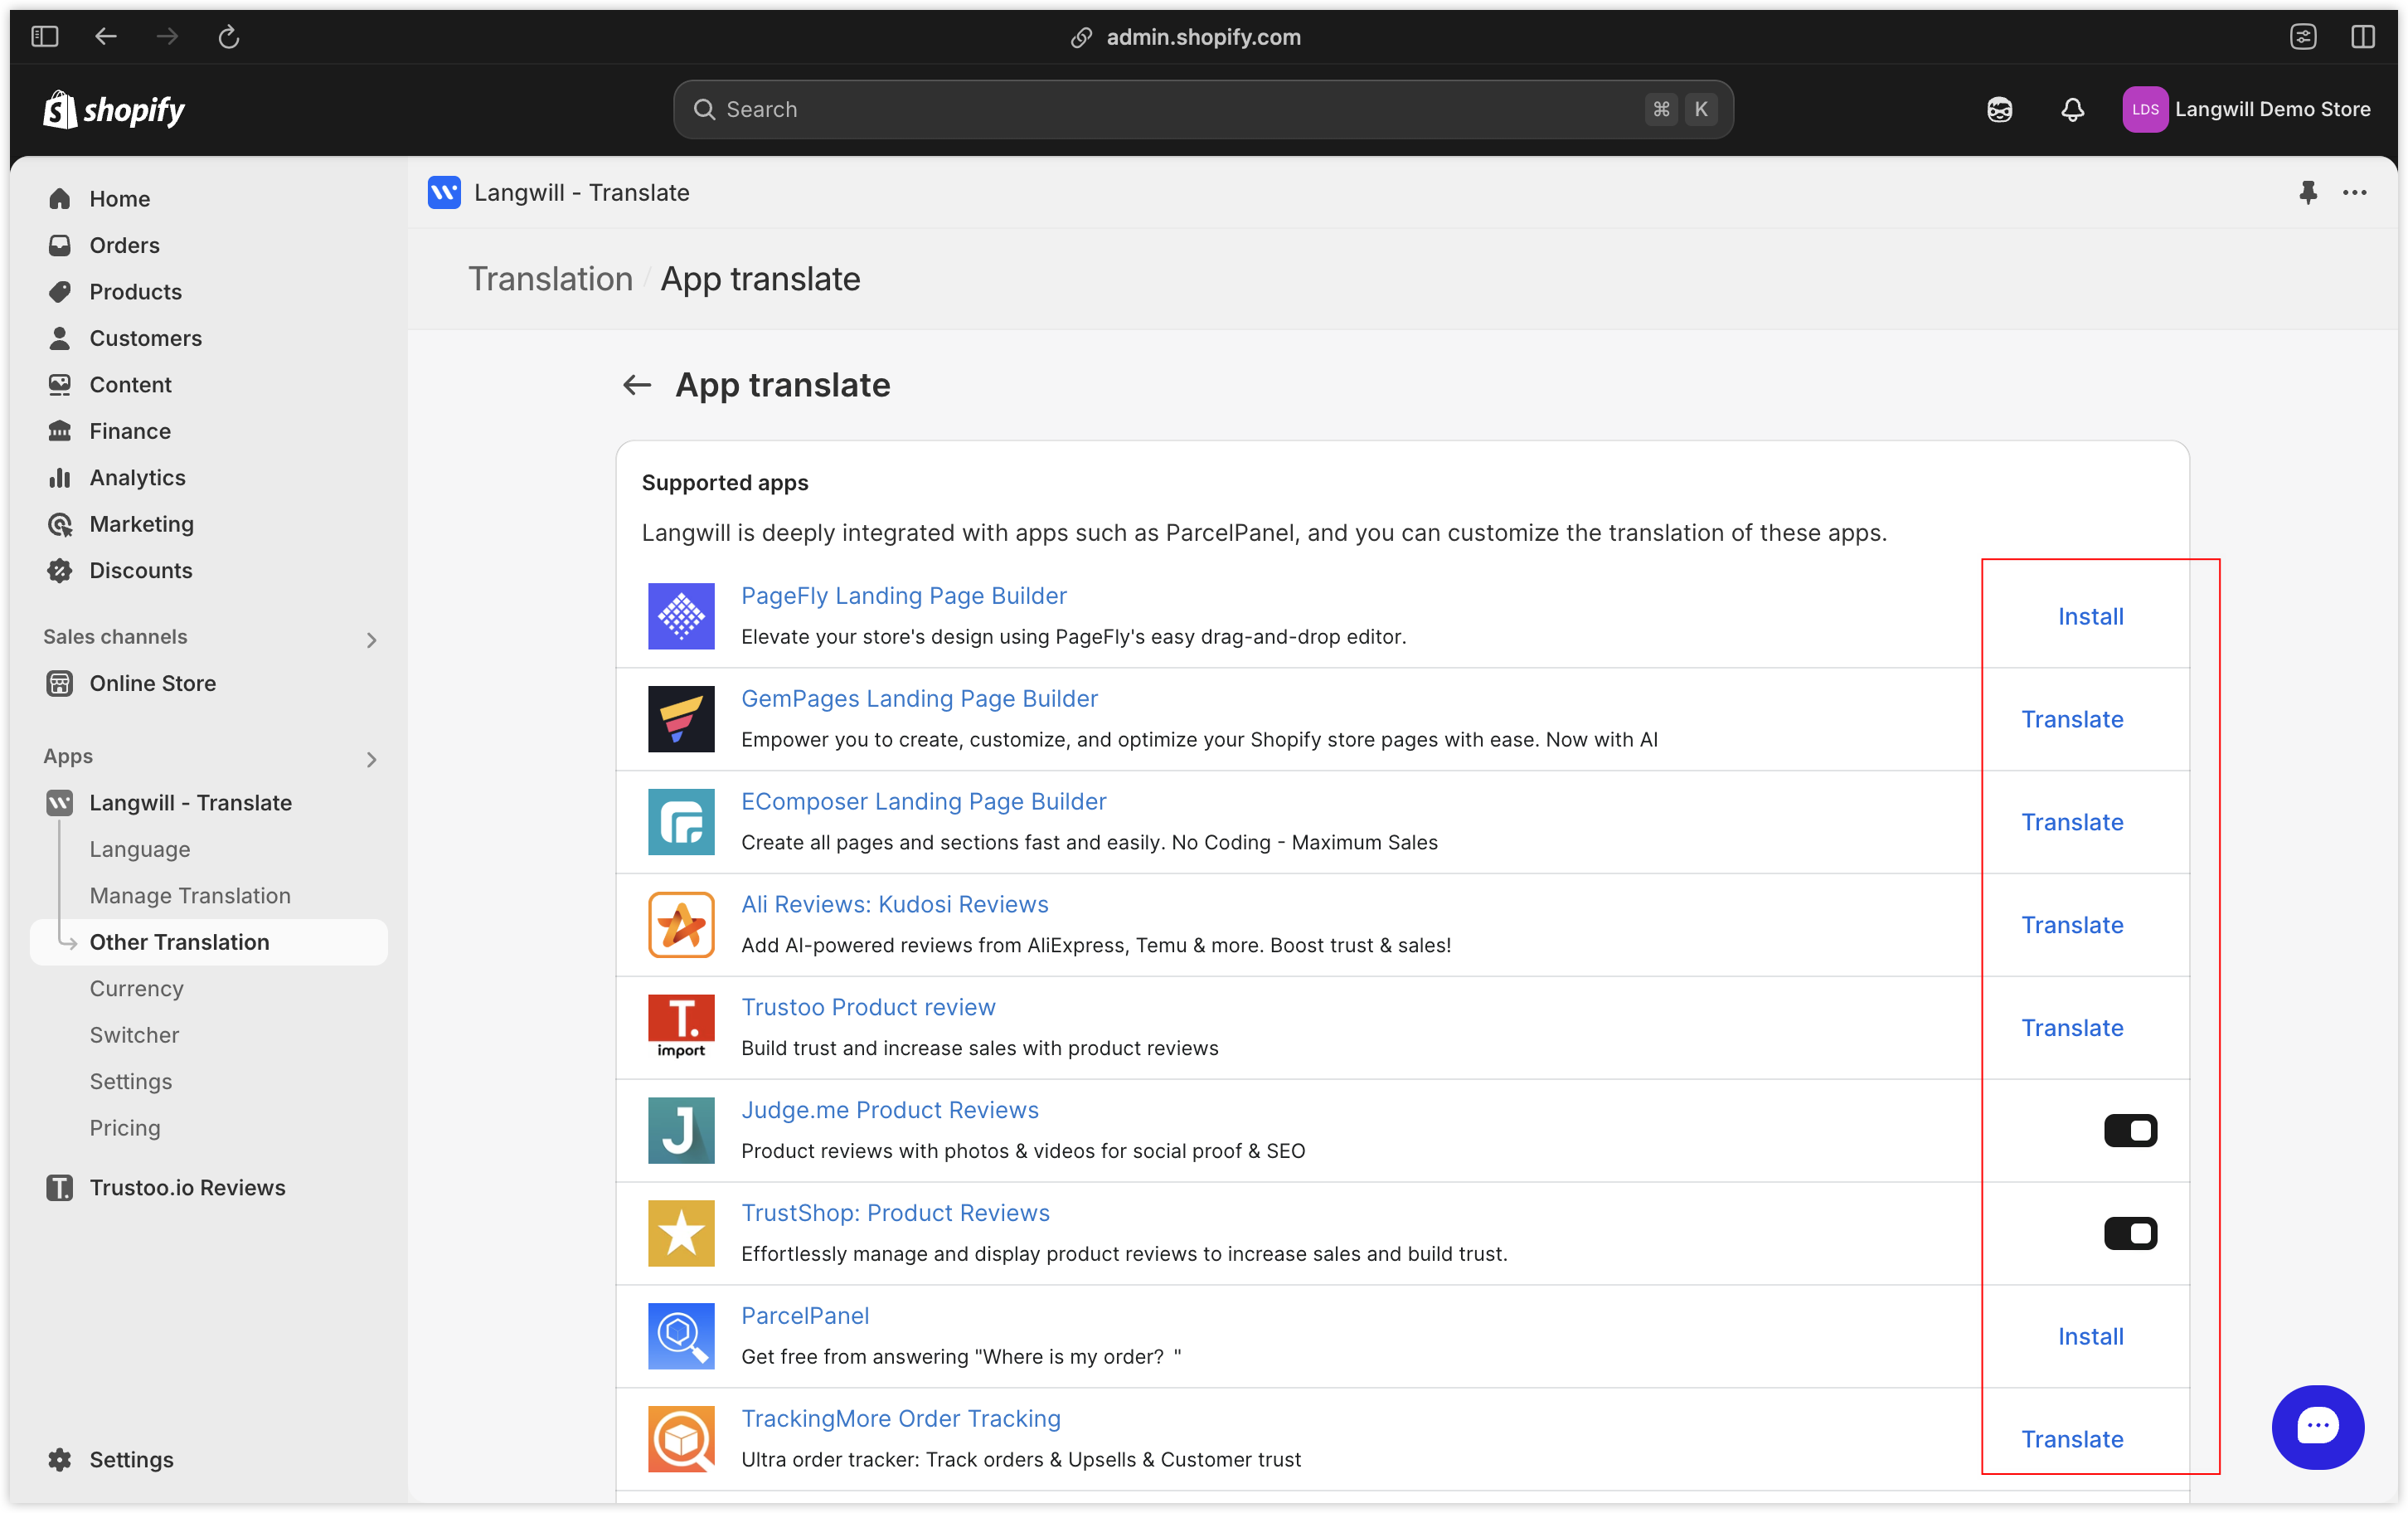Open Analytics in the sidebar

coord(209,477)
